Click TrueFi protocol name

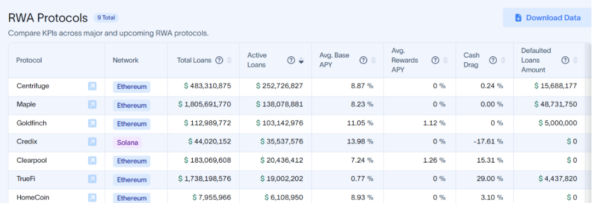[25, 178]
